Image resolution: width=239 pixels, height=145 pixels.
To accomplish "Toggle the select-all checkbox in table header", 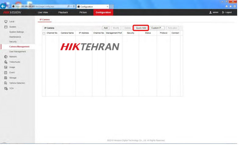I will click(44, 33).
